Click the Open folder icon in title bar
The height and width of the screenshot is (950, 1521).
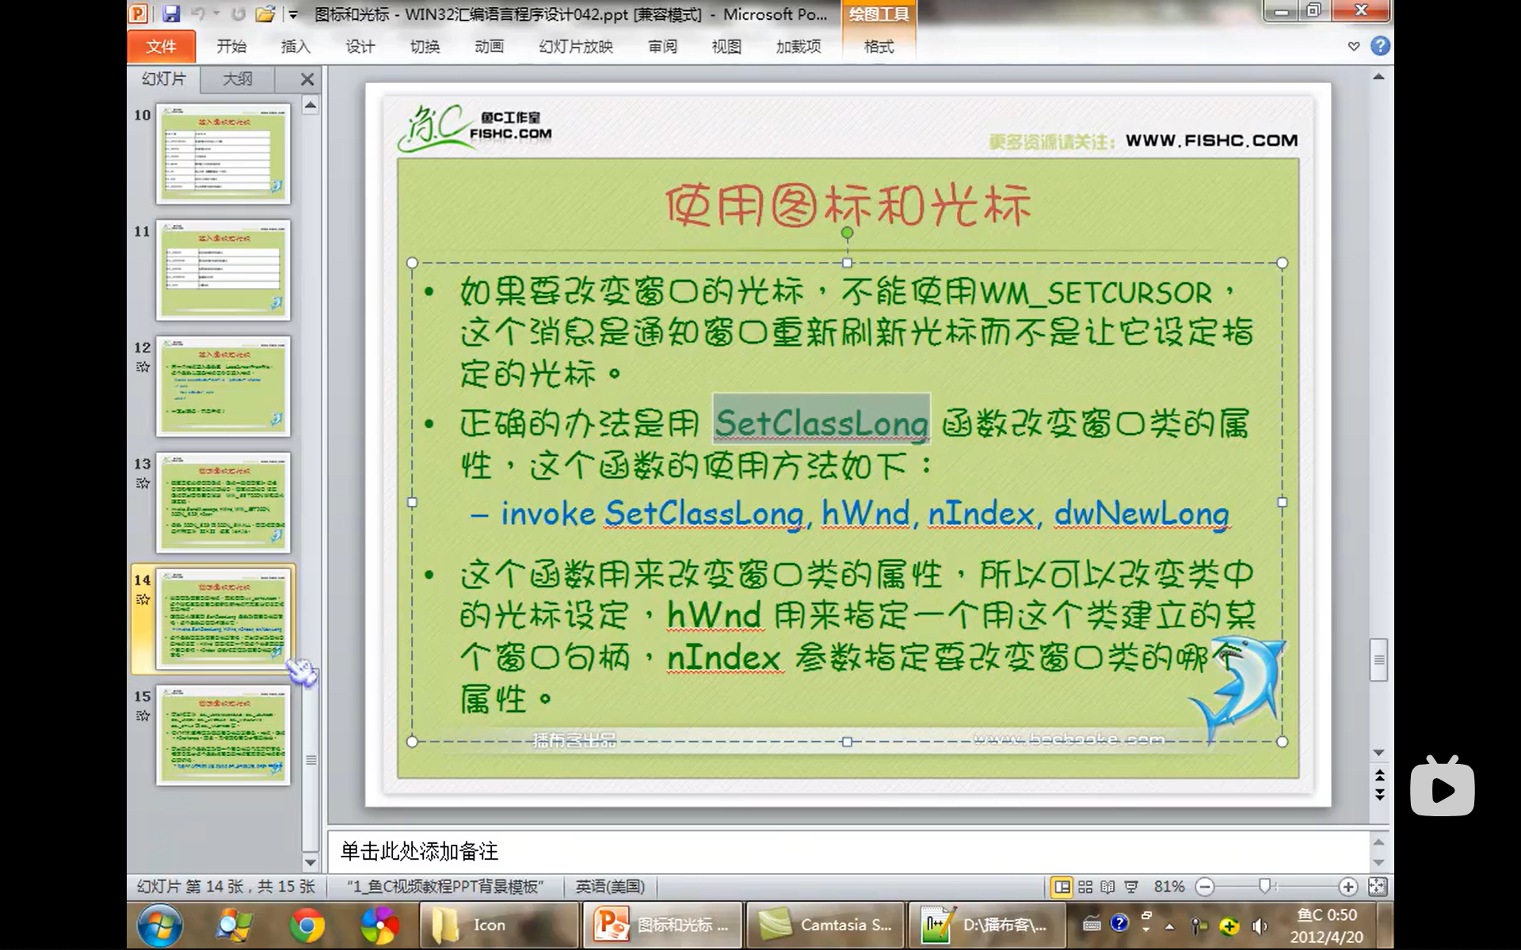[x=265, y=13]
